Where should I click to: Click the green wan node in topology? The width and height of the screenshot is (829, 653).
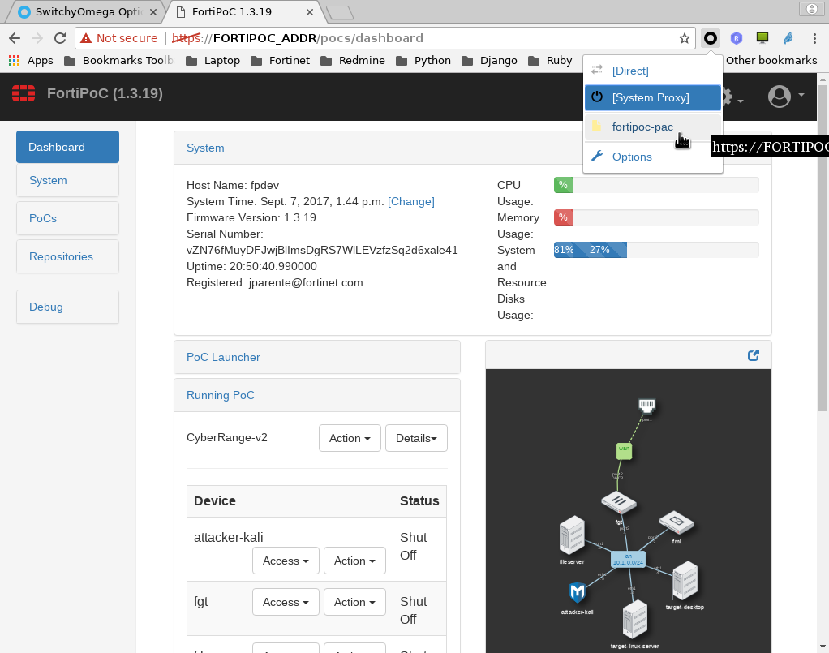coord(624,449)
